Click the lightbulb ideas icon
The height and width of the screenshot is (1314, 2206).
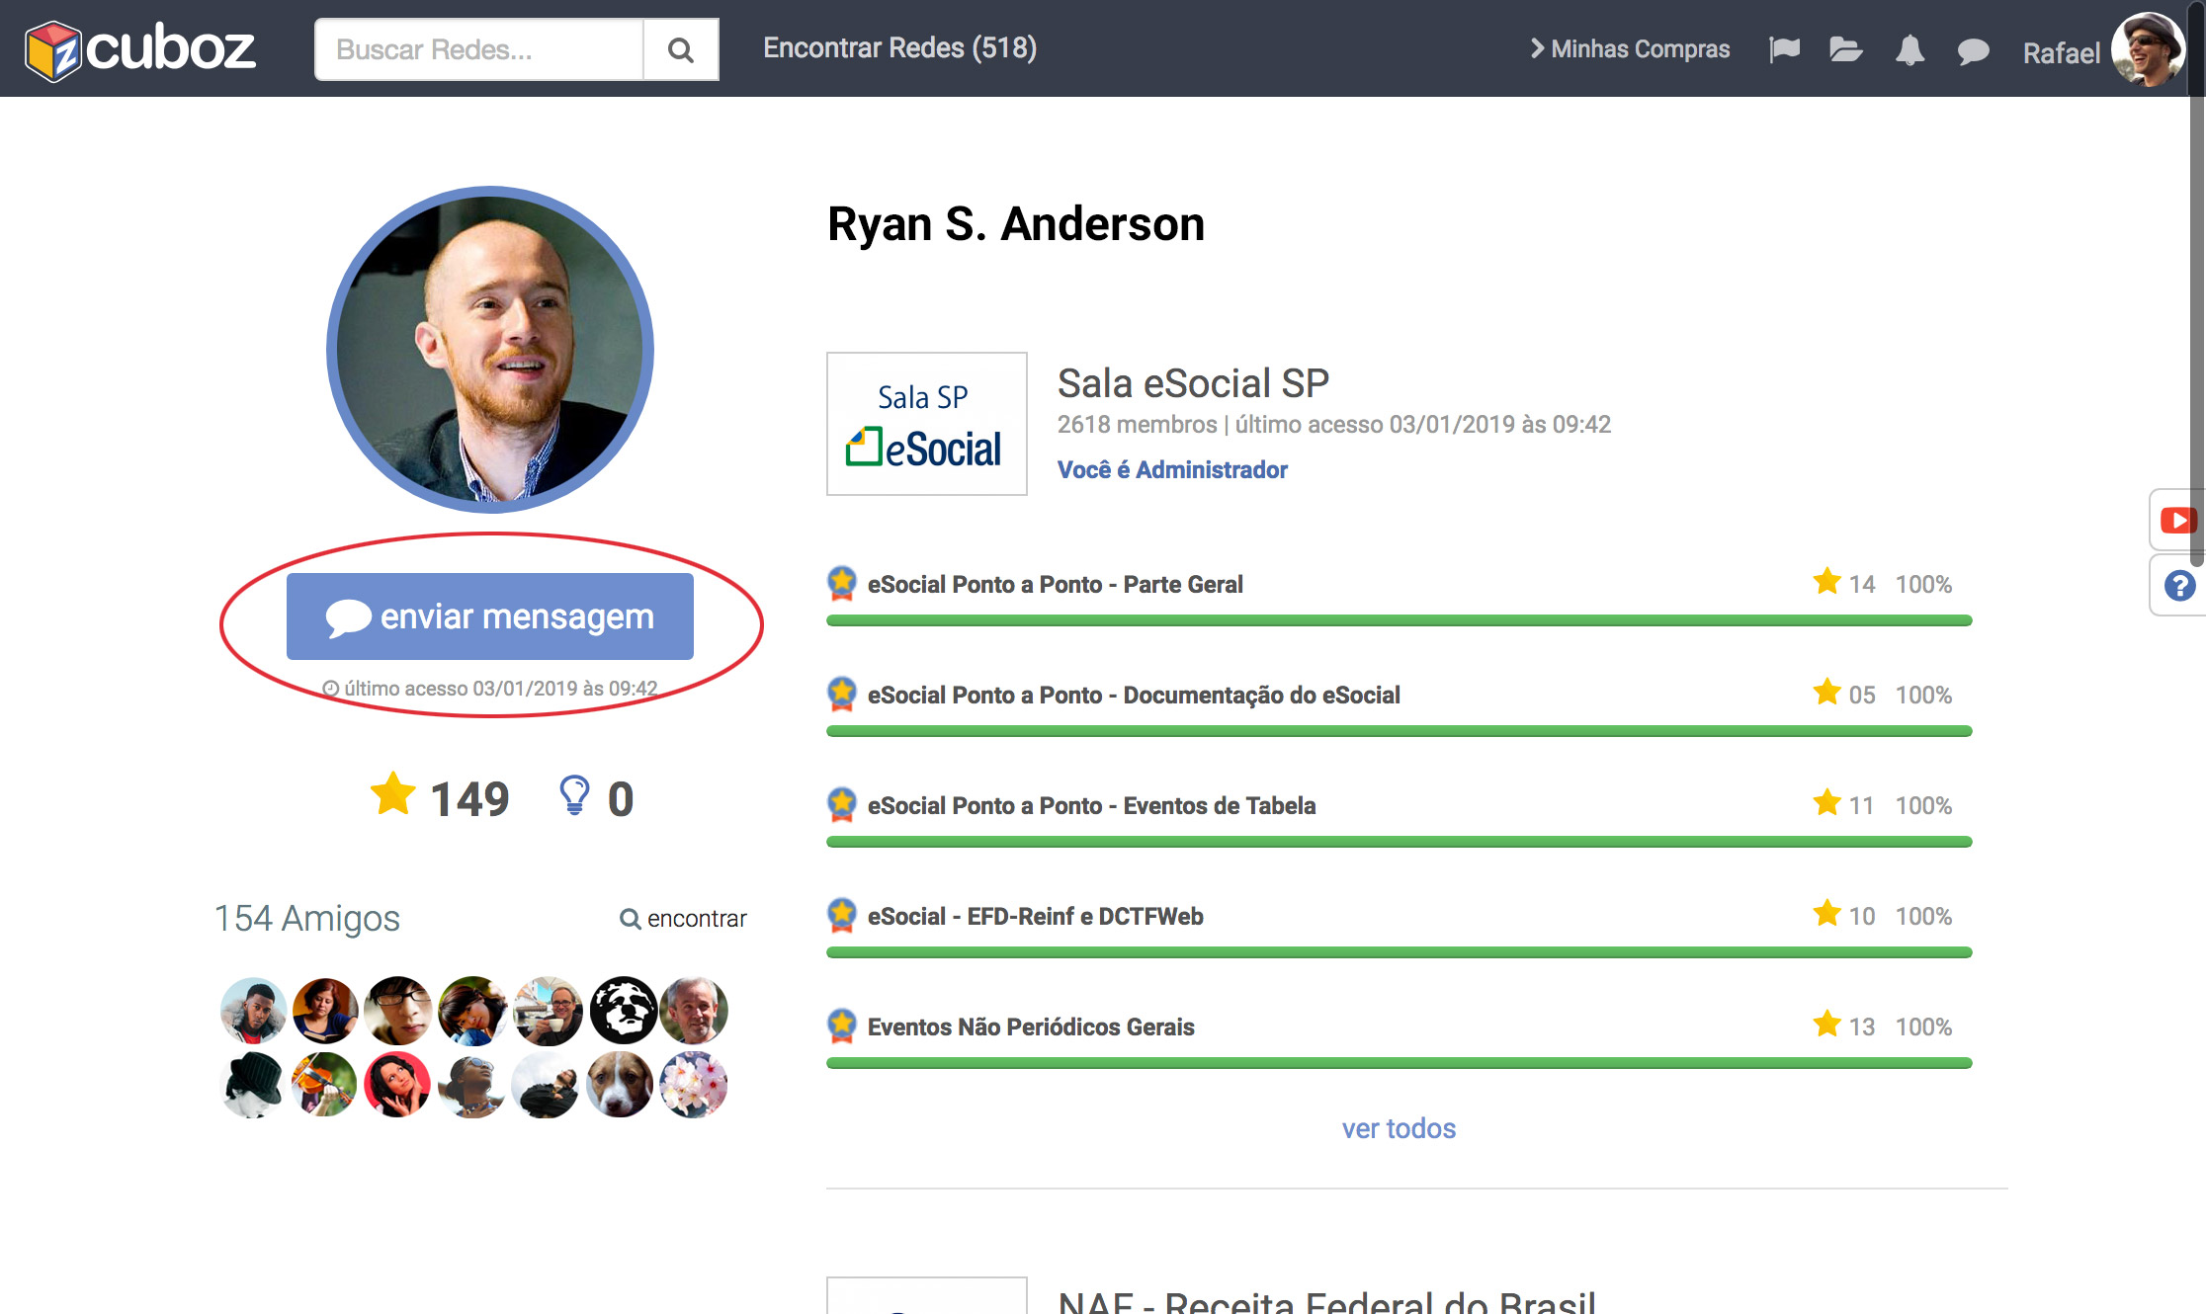point(574,795)
